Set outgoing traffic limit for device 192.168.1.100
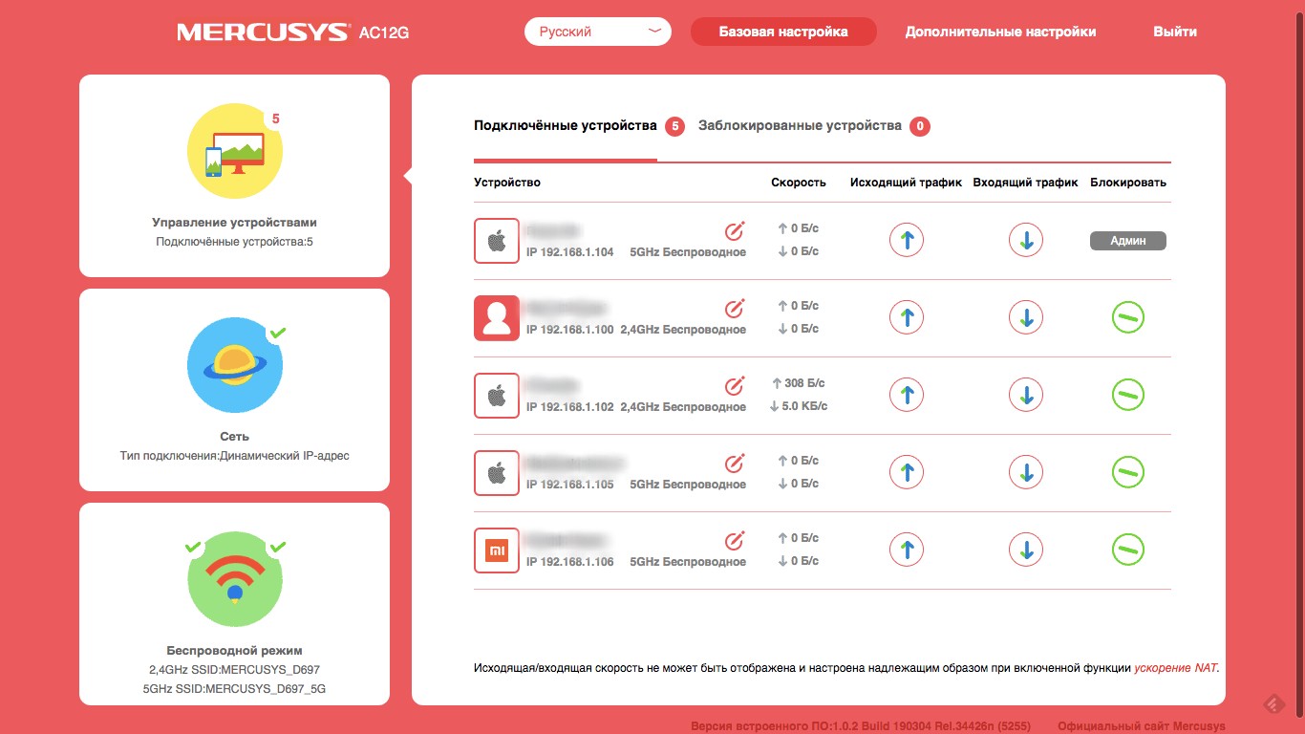This screenshot has height=734, width=1305. click(x=906, y=317)
